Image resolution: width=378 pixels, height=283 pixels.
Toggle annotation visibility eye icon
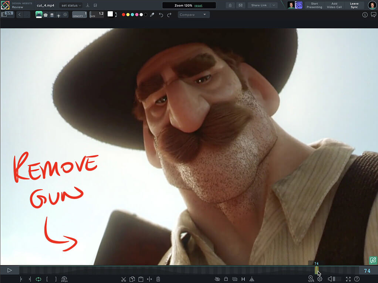tap(217, 279)
